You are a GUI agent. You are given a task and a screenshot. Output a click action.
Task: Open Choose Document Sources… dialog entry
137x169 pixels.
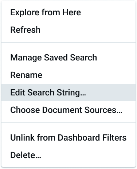point(68,110)
